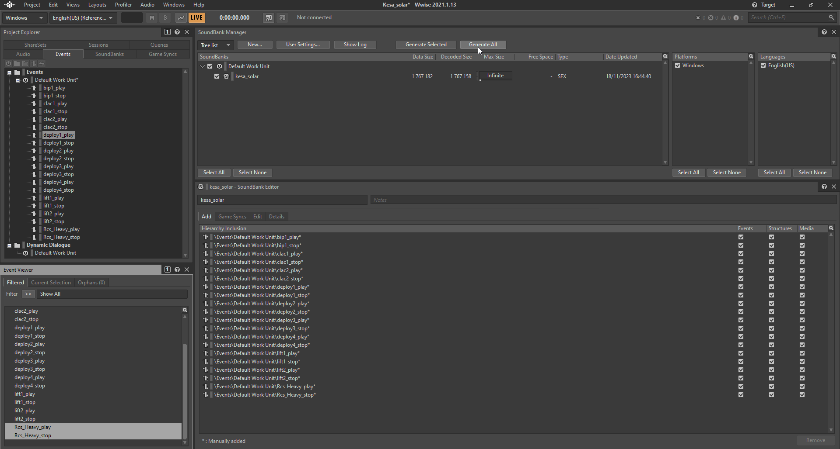Image resolution: width=840 pixels, height=449 pixels.
Task: Open the Windows platform dropdown in toolbar
Action: click(x=24, y=18)
